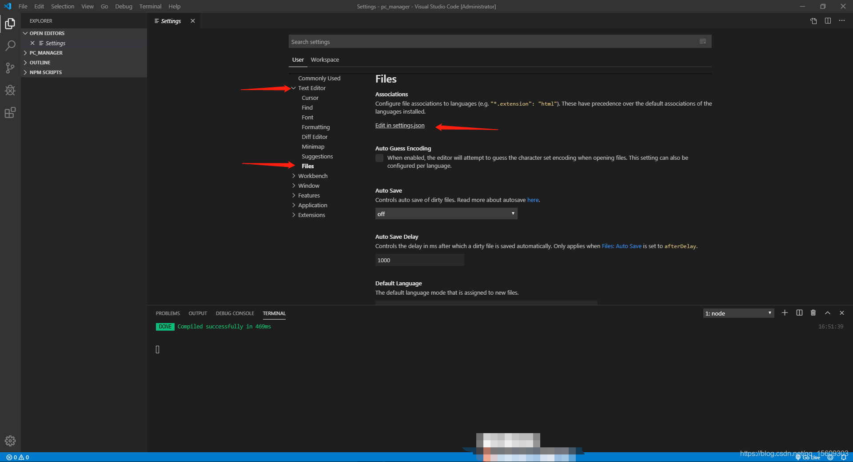853x462 pixels.
Task: Click the settings filter icon in search box
Action: tap(703, 41)
